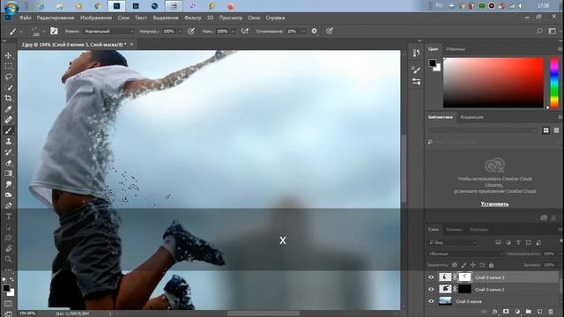Select the Move tool
This screenshot has width=564, height=317.
(x=8, y=55)
